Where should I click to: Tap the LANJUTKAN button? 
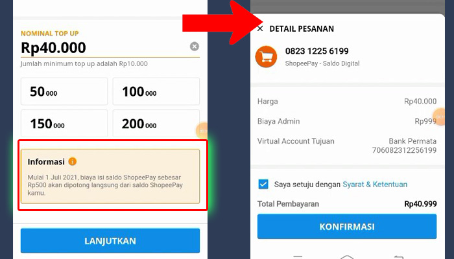tap(110, 241)
